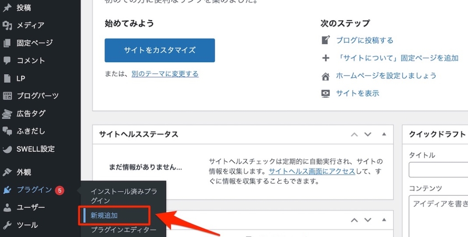The image size is (468, 237).
Task: Click the chat bubbles icon beside ふきだし
Action: pyautogui.click(x=7, y=131)
